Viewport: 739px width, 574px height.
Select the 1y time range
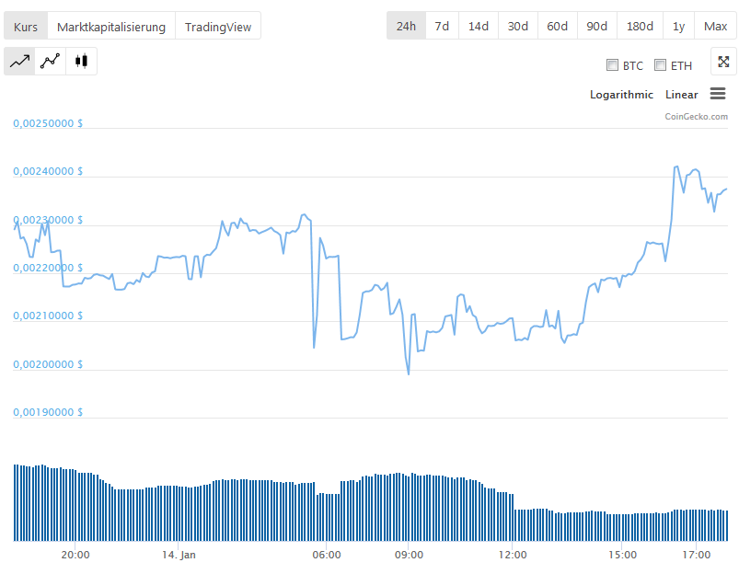pos(678,26)
